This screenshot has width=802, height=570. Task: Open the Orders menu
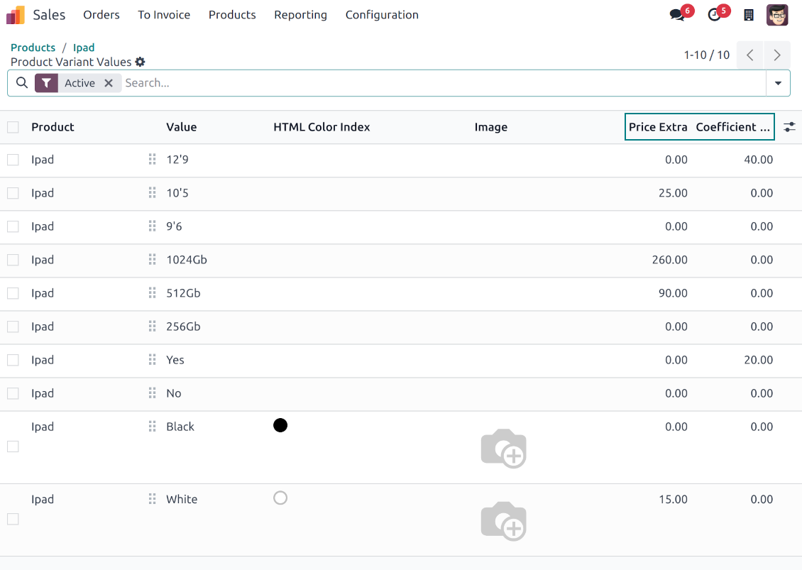(x=101, y=15)
